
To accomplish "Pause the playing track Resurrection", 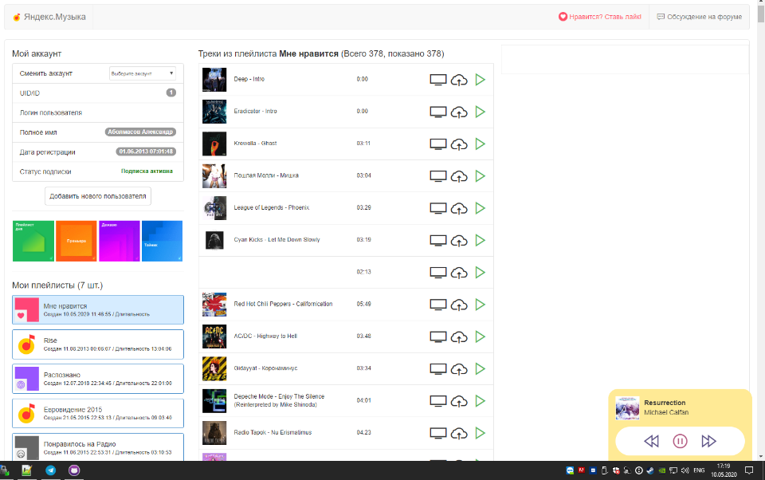I will click(x=680, y=442).
